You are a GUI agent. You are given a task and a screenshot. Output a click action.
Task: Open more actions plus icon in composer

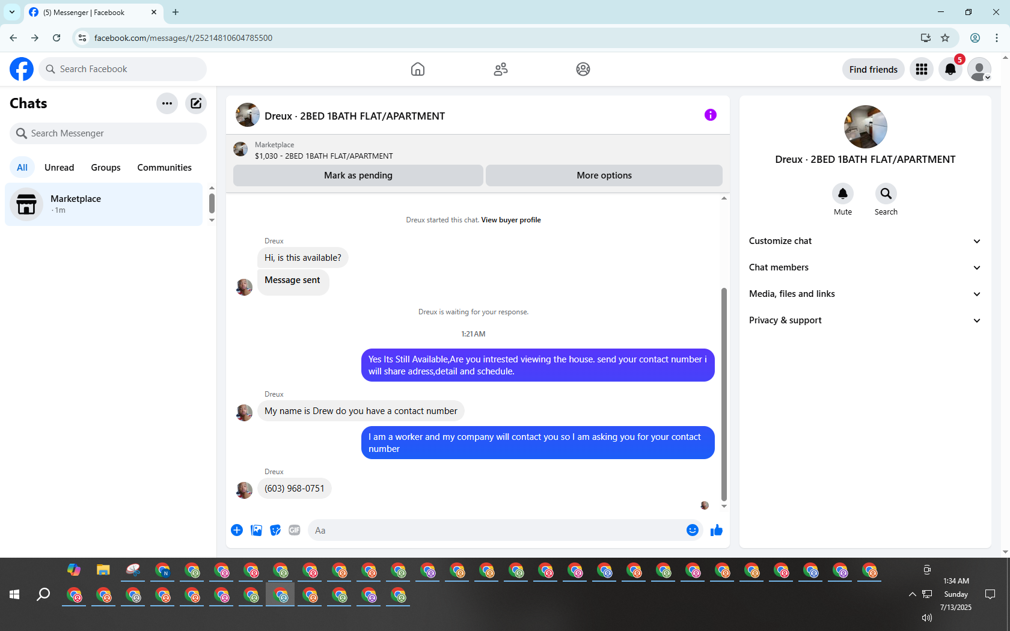[237, 530]
